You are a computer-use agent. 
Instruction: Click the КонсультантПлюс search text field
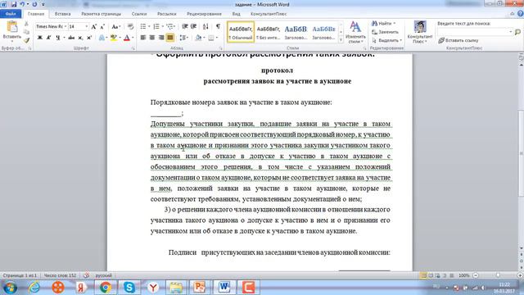[475, 32]
